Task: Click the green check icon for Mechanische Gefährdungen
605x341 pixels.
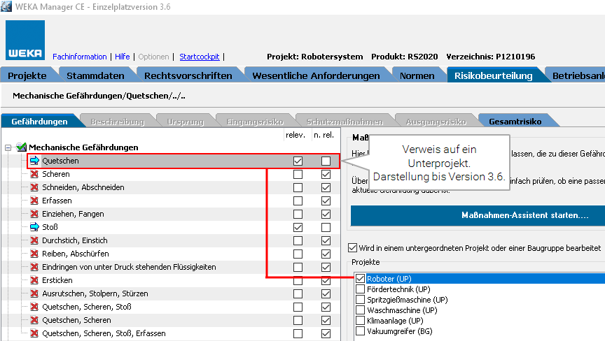Action: [21, 148]
